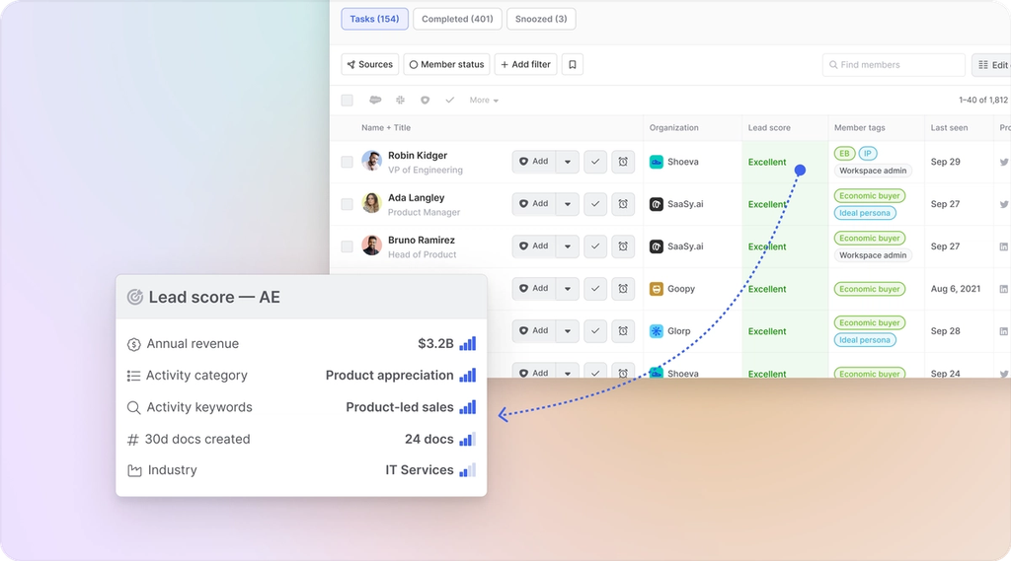Click Bruno Ramirez's Workspace admin tag
Viewport: 1011px width, 561px height.
(x=873, y=255)
